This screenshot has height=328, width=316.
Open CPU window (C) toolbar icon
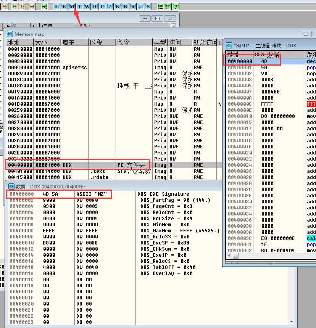[102, 7]
